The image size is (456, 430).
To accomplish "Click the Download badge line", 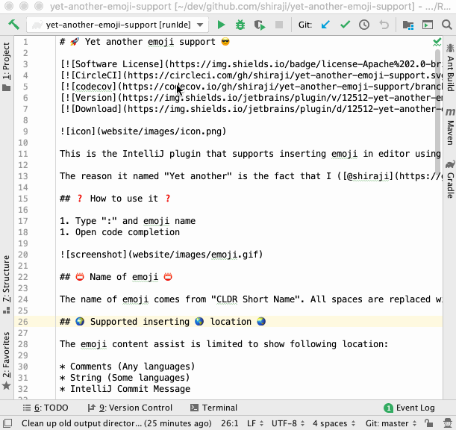I will coord(251,109).
